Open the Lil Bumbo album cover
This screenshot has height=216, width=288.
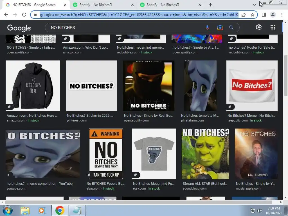point(256,154)
